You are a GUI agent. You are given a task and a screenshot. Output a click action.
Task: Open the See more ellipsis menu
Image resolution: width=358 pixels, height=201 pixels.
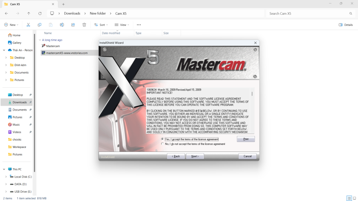pyautogui.click(x=139, y=25)
